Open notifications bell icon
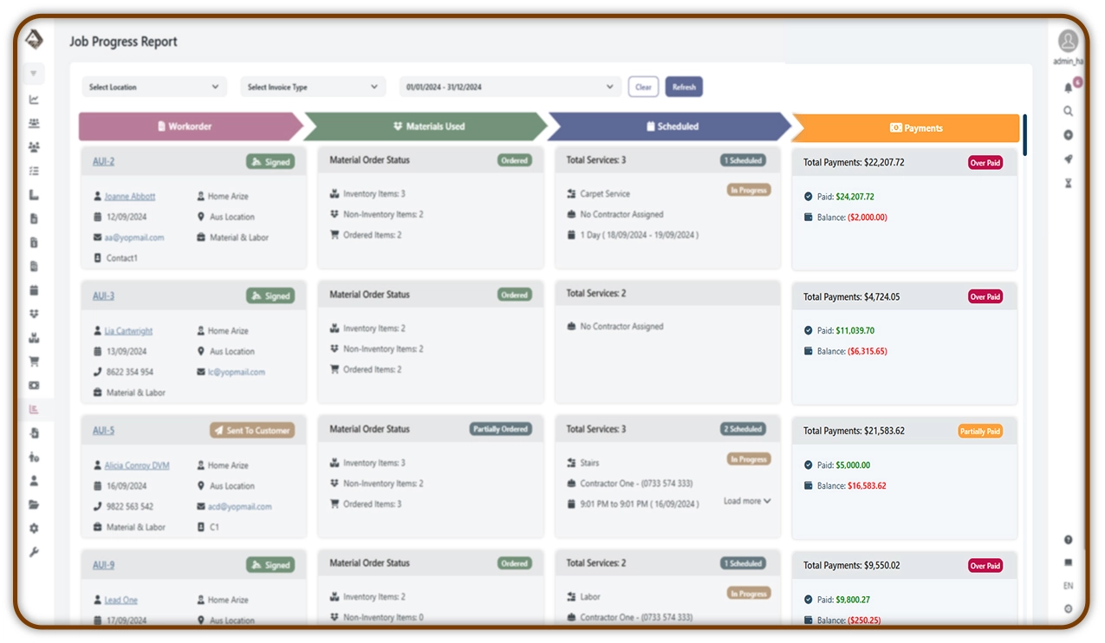 point(1069,88)
